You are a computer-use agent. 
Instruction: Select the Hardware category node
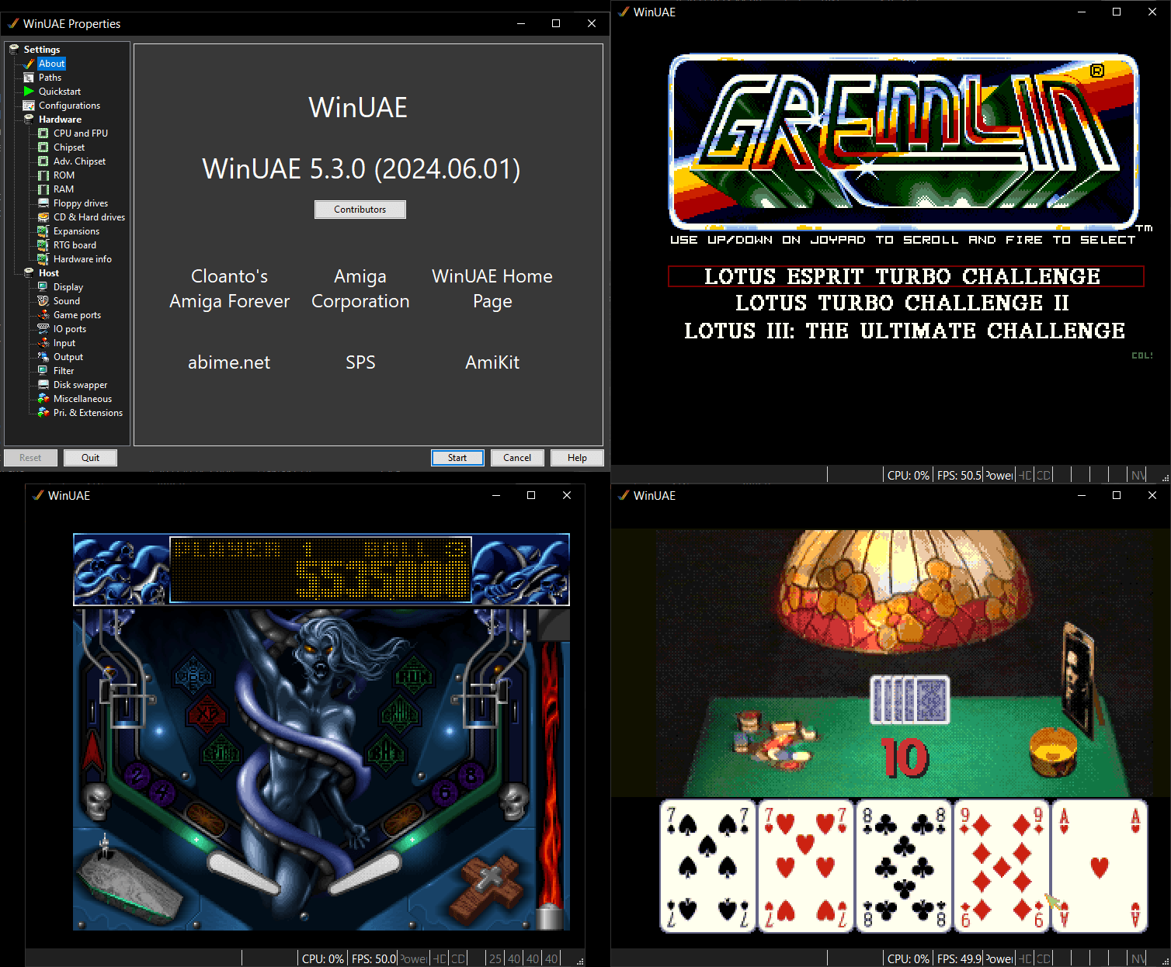point(60,120)
